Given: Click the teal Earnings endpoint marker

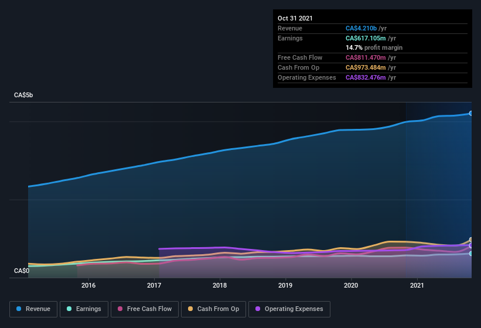Looking at the screenshot, I should [x=470, y=254].
